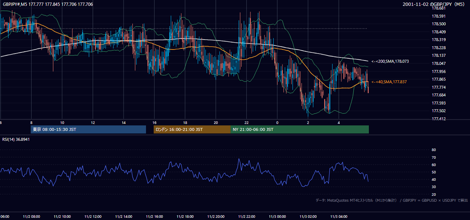The width and height of the screenshot is (470, 220).
Task: Click the 178.591 price axis label
Action: click(x=438, y=16)
